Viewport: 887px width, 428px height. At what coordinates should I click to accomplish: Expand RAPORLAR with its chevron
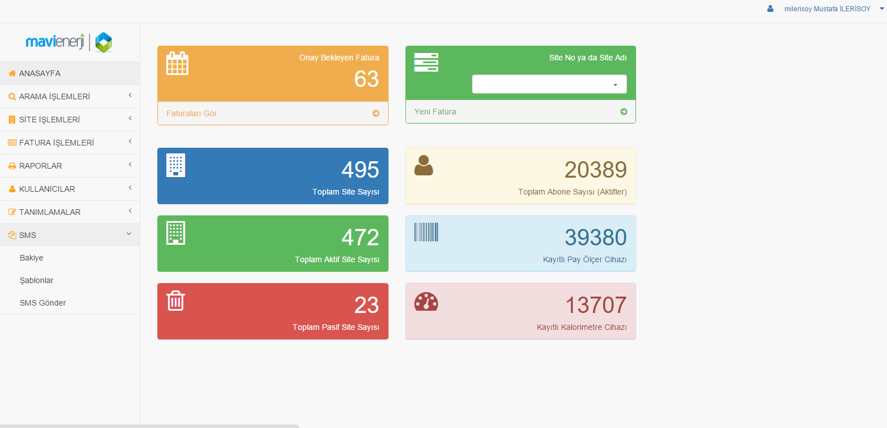pyautogui.click(x=130, y=165)
